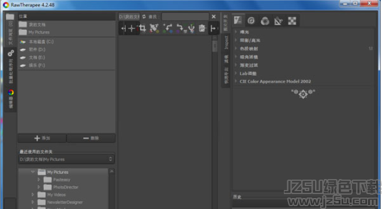Viewport: 382px width, 209px height.
Task: Click the leftmost toolbar arrow-bar icon
Action: point(123,28)
